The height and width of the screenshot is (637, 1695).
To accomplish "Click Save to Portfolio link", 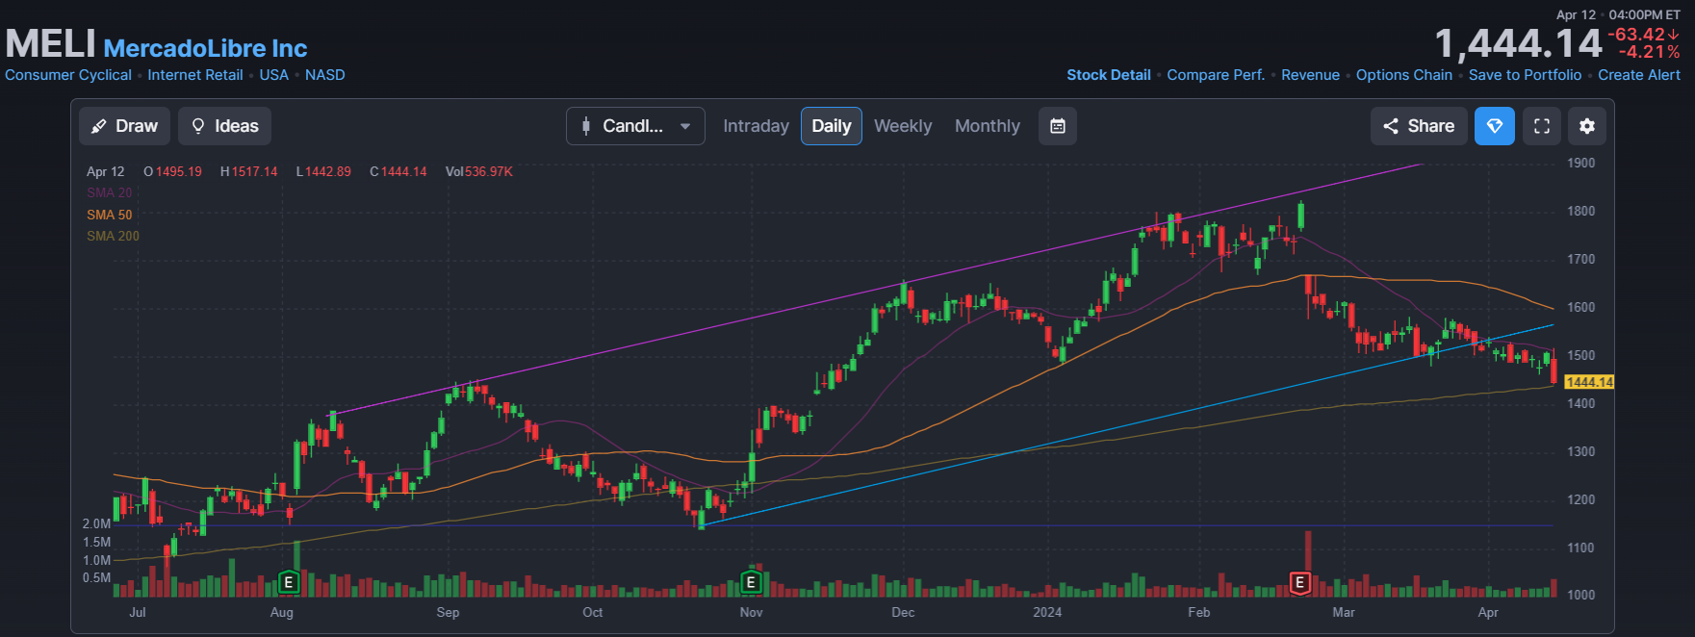I will click(x=1525, y=75).
